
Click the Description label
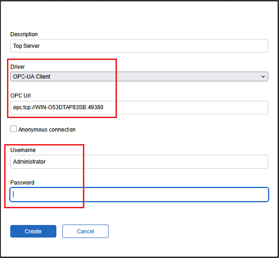click(x=24, y=34)
